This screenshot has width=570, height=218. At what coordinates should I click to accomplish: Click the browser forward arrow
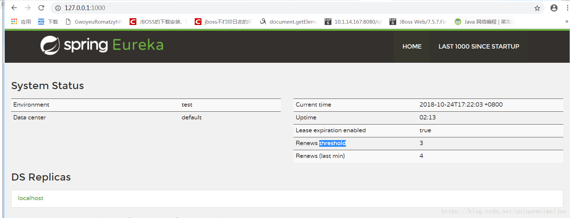(x=28, y=8)
